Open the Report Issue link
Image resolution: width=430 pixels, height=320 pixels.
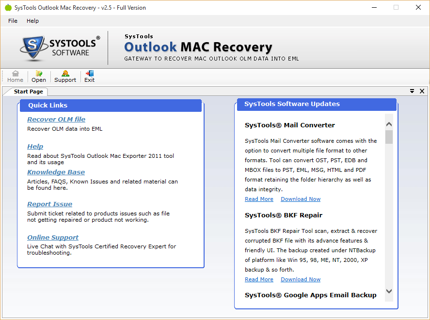pos(49,204)
